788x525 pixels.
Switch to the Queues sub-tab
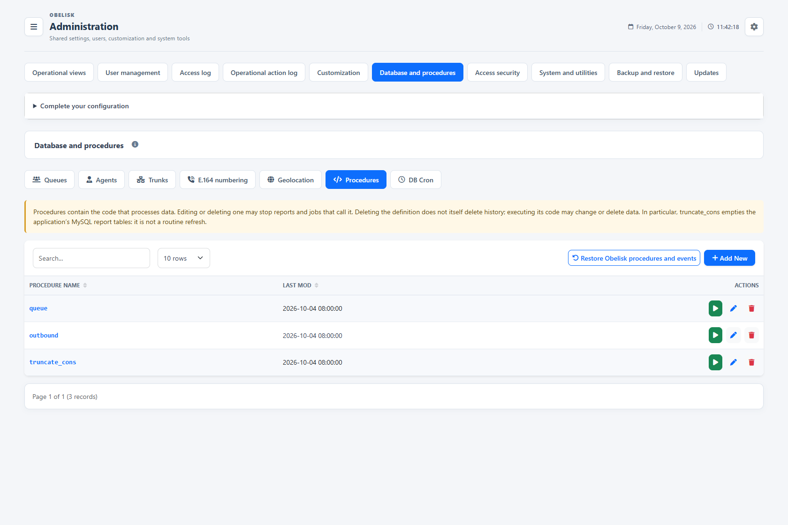(x=49, y=180)
